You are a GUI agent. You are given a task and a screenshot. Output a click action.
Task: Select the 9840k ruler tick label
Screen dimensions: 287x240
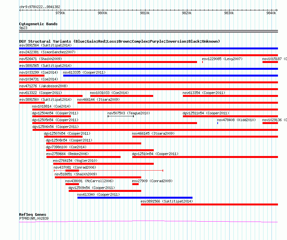coord(271,13)
